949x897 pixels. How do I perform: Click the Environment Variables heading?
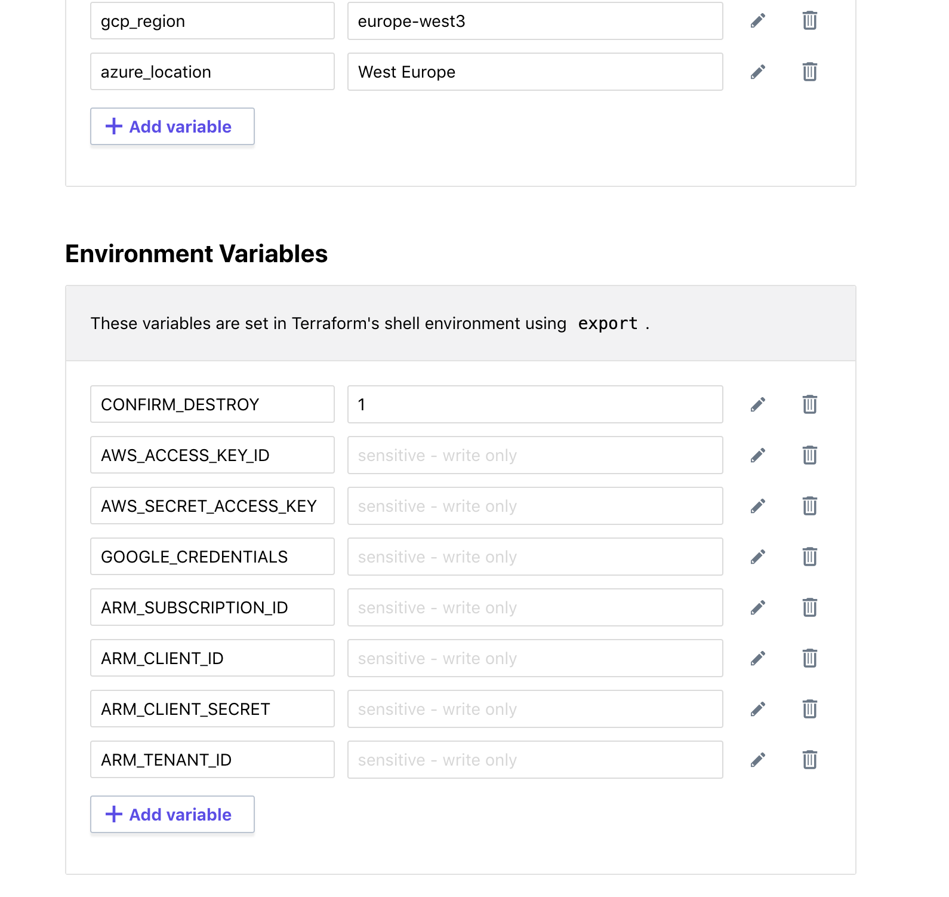pos(196,254)
